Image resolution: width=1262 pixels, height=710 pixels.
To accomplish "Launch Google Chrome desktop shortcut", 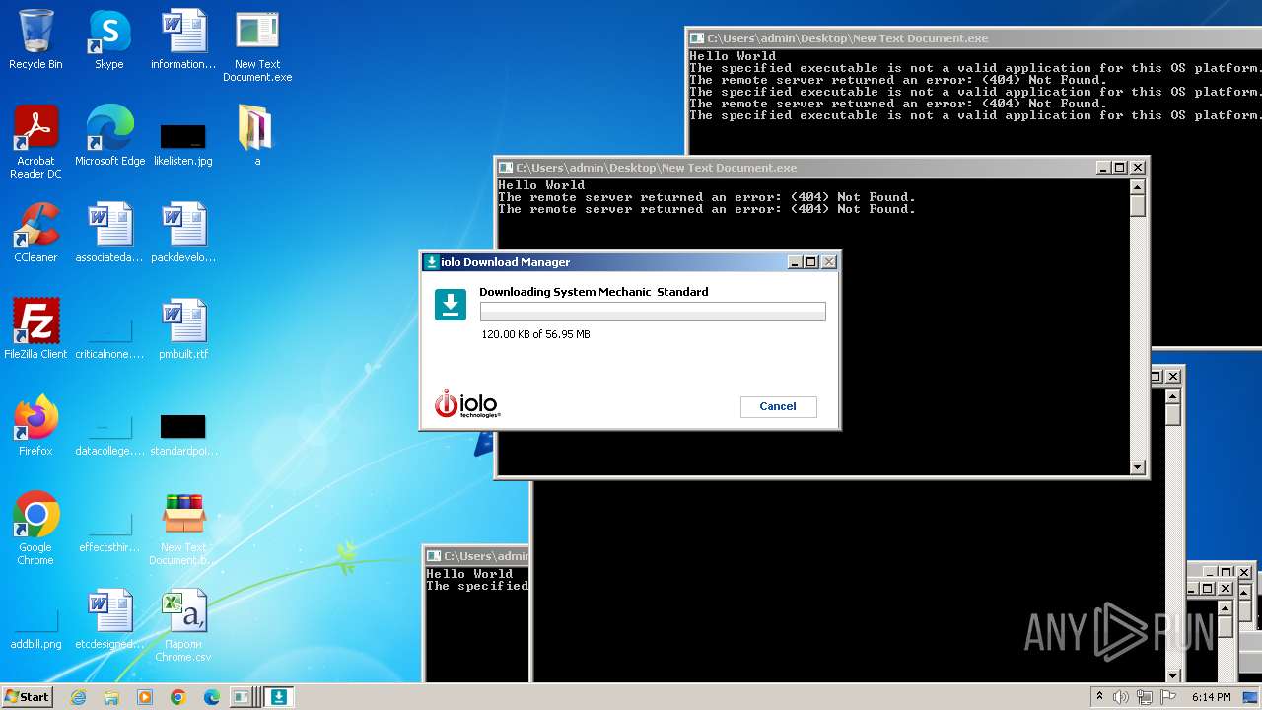I will tap(35, 529).
